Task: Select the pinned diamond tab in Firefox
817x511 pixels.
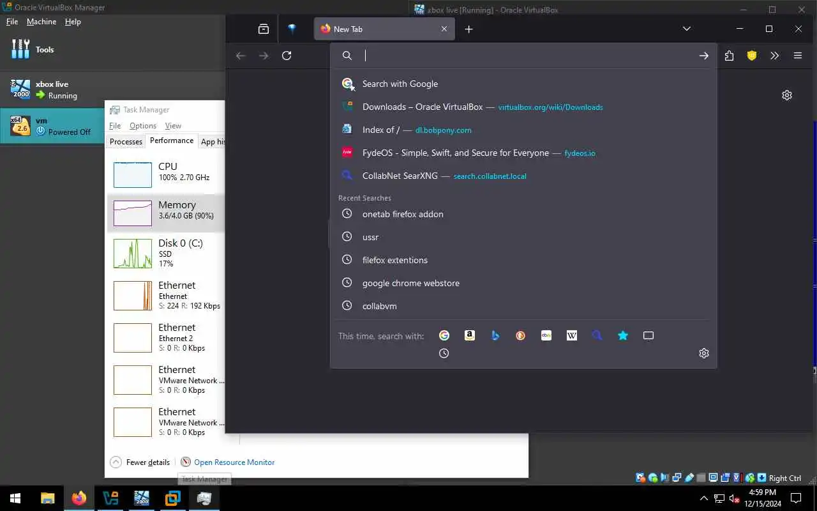Action: point(292,29)
